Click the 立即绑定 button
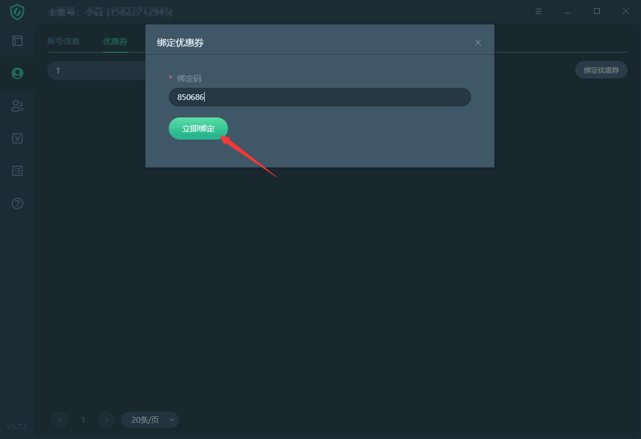 click(198, 129)
